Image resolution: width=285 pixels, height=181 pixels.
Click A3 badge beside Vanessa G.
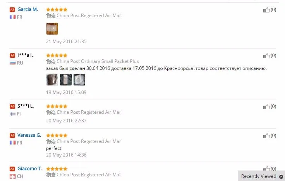point(12,136)
